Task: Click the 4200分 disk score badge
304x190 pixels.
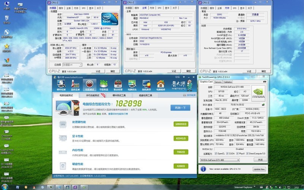Action: pos(181,166)
